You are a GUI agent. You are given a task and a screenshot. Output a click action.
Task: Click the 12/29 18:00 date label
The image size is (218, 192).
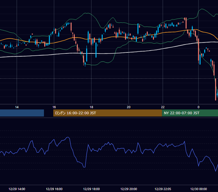(x=91, y=189)
